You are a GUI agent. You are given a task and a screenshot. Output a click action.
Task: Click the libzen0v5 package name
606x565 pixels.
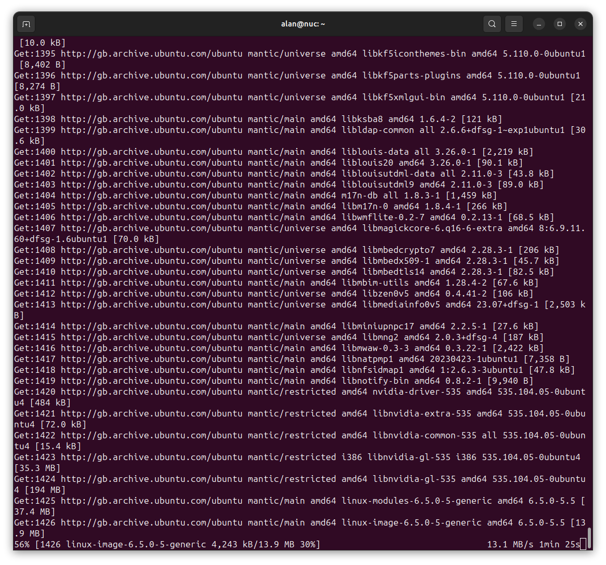(385, 293)
